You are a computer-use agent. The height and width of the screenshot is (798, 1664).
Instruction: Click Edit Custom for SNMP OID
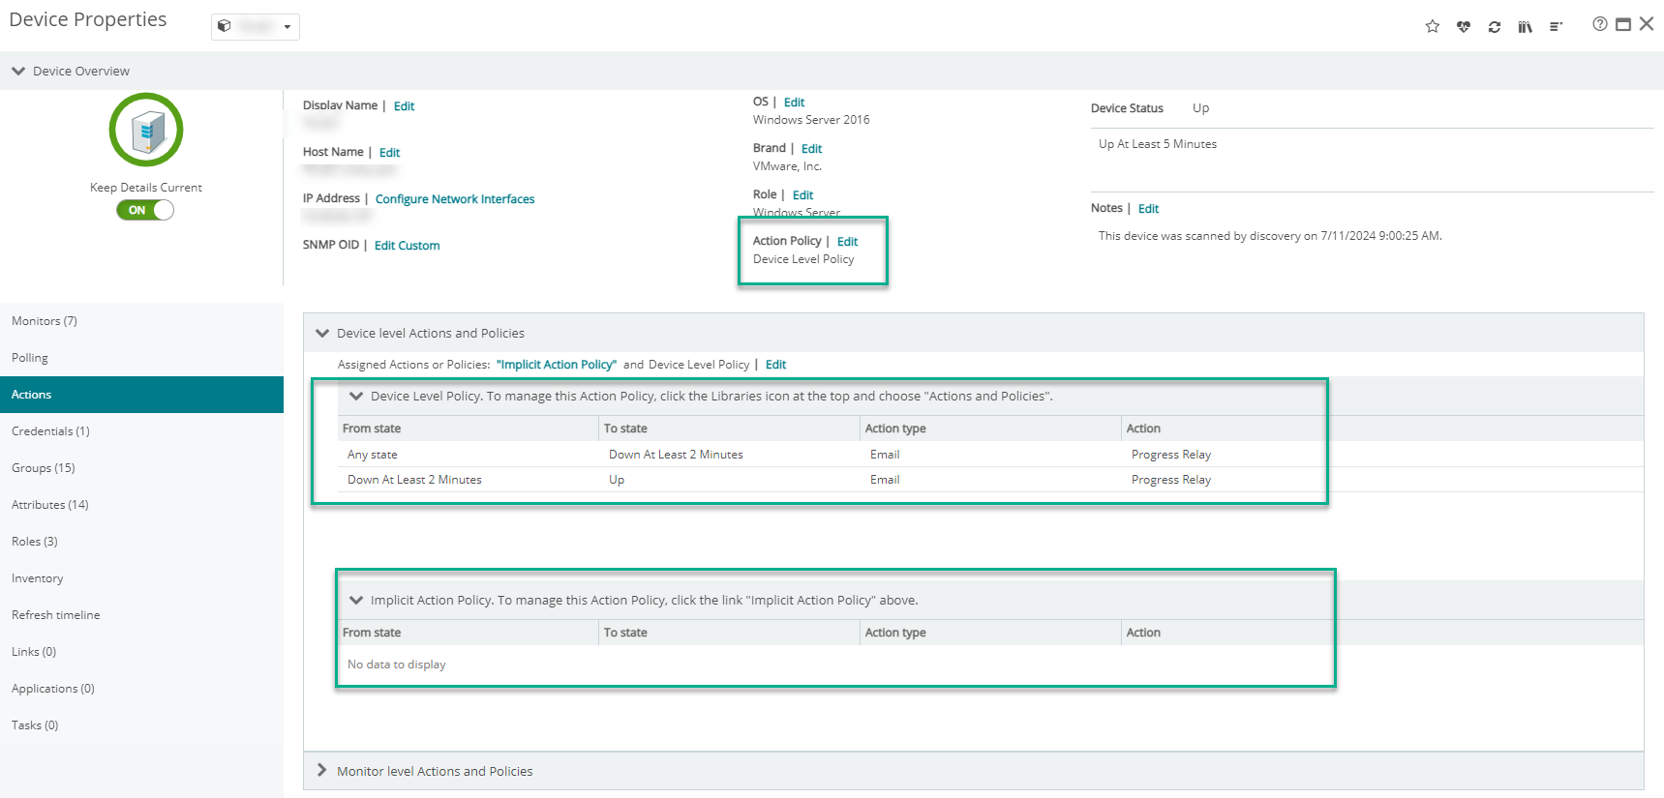click(407, 246)
